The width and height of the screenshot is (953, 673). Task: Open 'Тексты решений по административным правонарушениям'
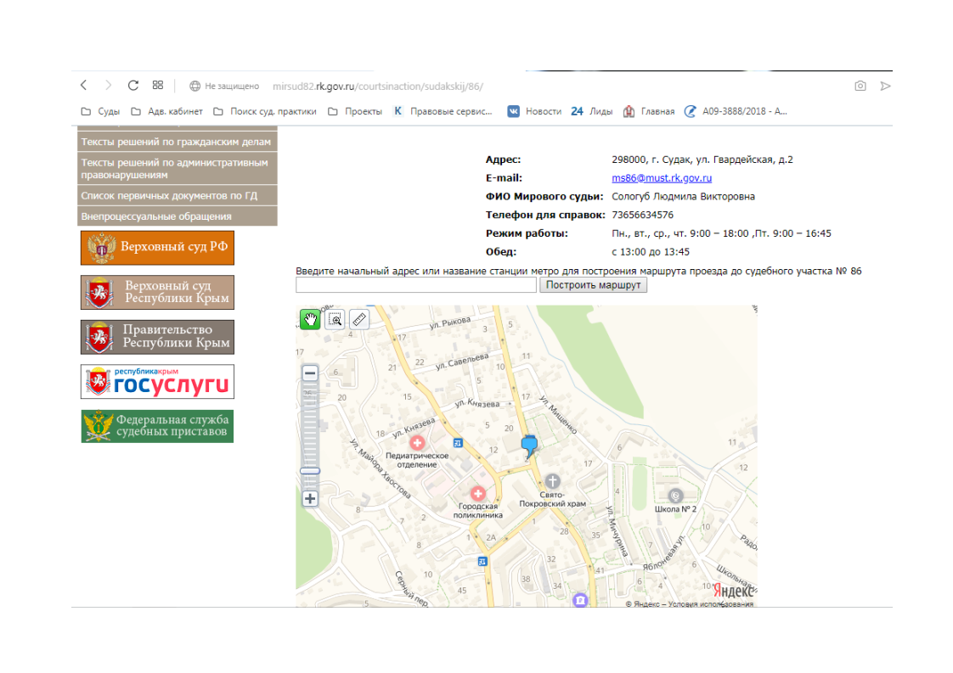(178, 169)
